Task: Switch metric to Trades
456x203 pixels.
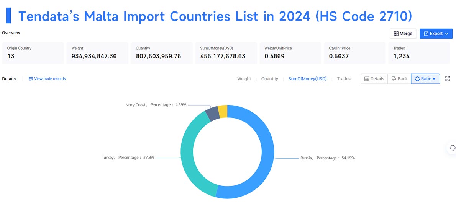Action: click(344, 79)
